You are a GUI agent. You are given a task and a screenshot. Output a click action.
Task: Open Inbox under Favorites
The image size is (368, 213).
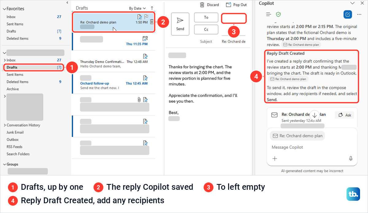click(11, 17)
